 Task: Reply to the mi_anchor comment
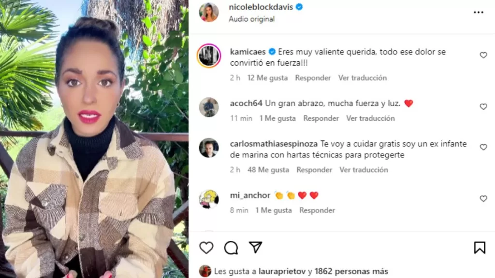317,210
